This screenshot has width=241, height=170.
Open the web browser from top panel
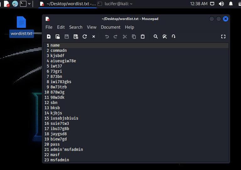pyautogui.click(x=15, y=4)
